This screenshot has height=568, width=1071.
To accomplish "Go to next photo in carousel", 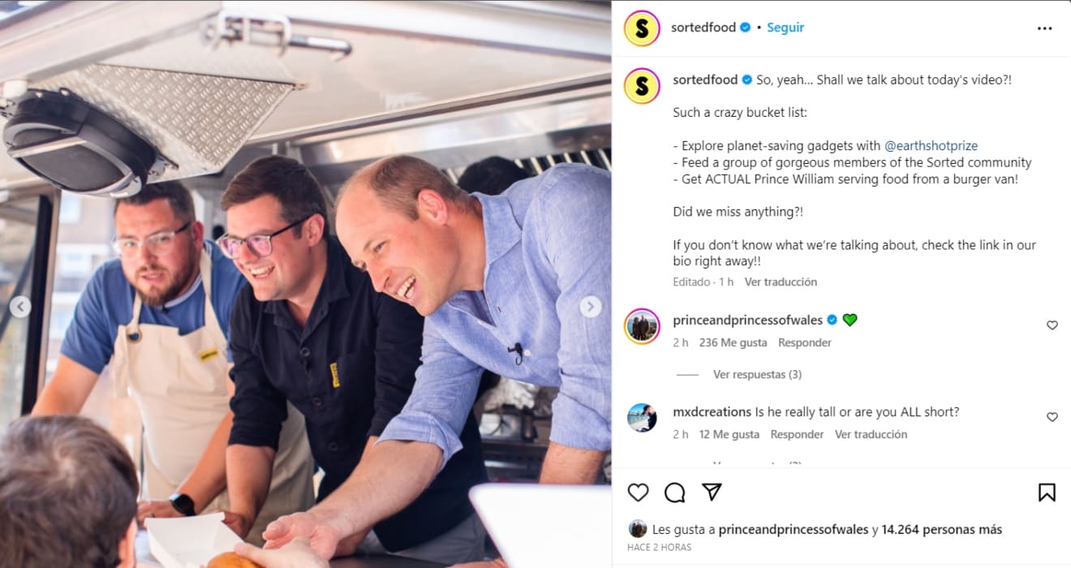I will pyautogui.click(x=591, y=307).
